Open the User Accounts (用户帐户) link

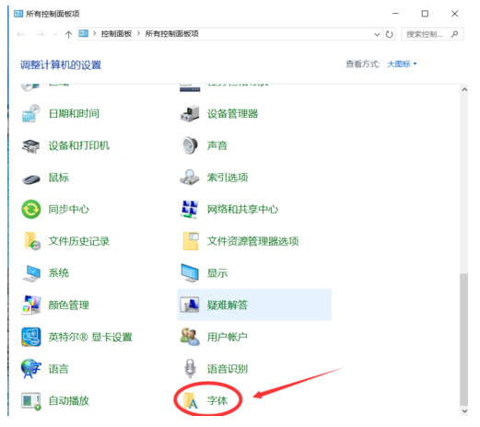228,337
